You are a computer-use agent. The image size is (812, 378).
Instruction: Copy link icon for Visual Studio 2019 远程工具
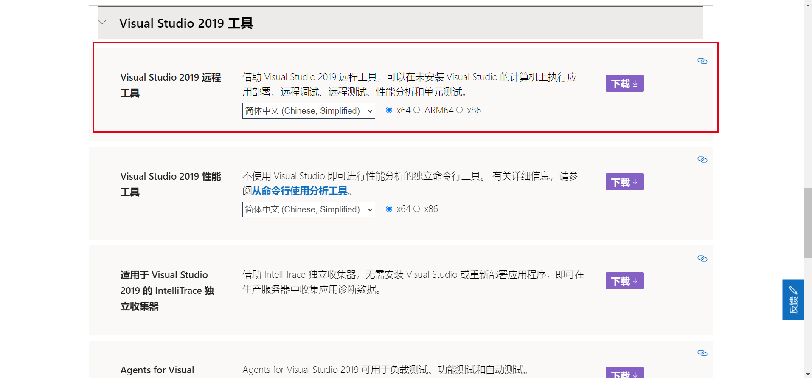pos(702,61)
